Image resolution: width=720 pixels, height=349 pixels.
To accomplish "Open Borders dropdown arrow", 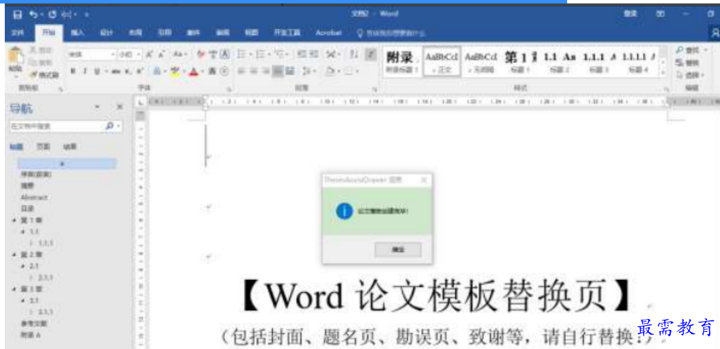I will [x=357, y=71].
